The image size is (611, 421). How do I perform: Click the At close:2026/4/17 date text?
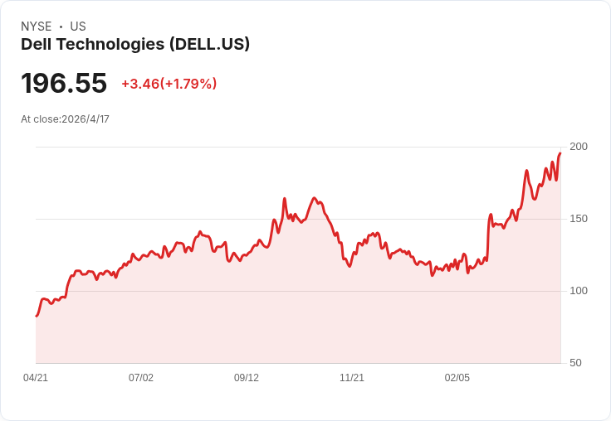[x=65, y=119]
